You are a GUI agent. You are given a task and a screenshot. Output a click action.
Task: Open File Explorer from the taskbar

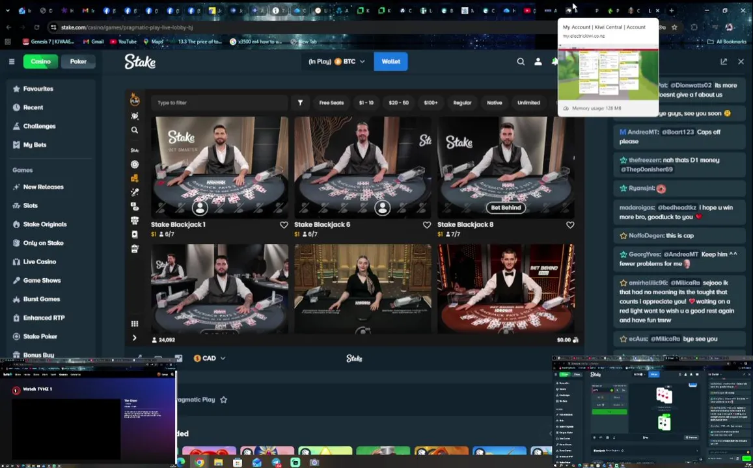point(219,462)
